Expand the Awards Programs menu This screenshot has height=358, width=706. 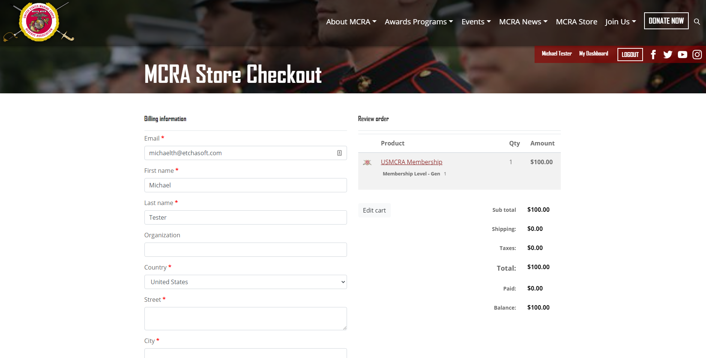(x=419, y=22)
